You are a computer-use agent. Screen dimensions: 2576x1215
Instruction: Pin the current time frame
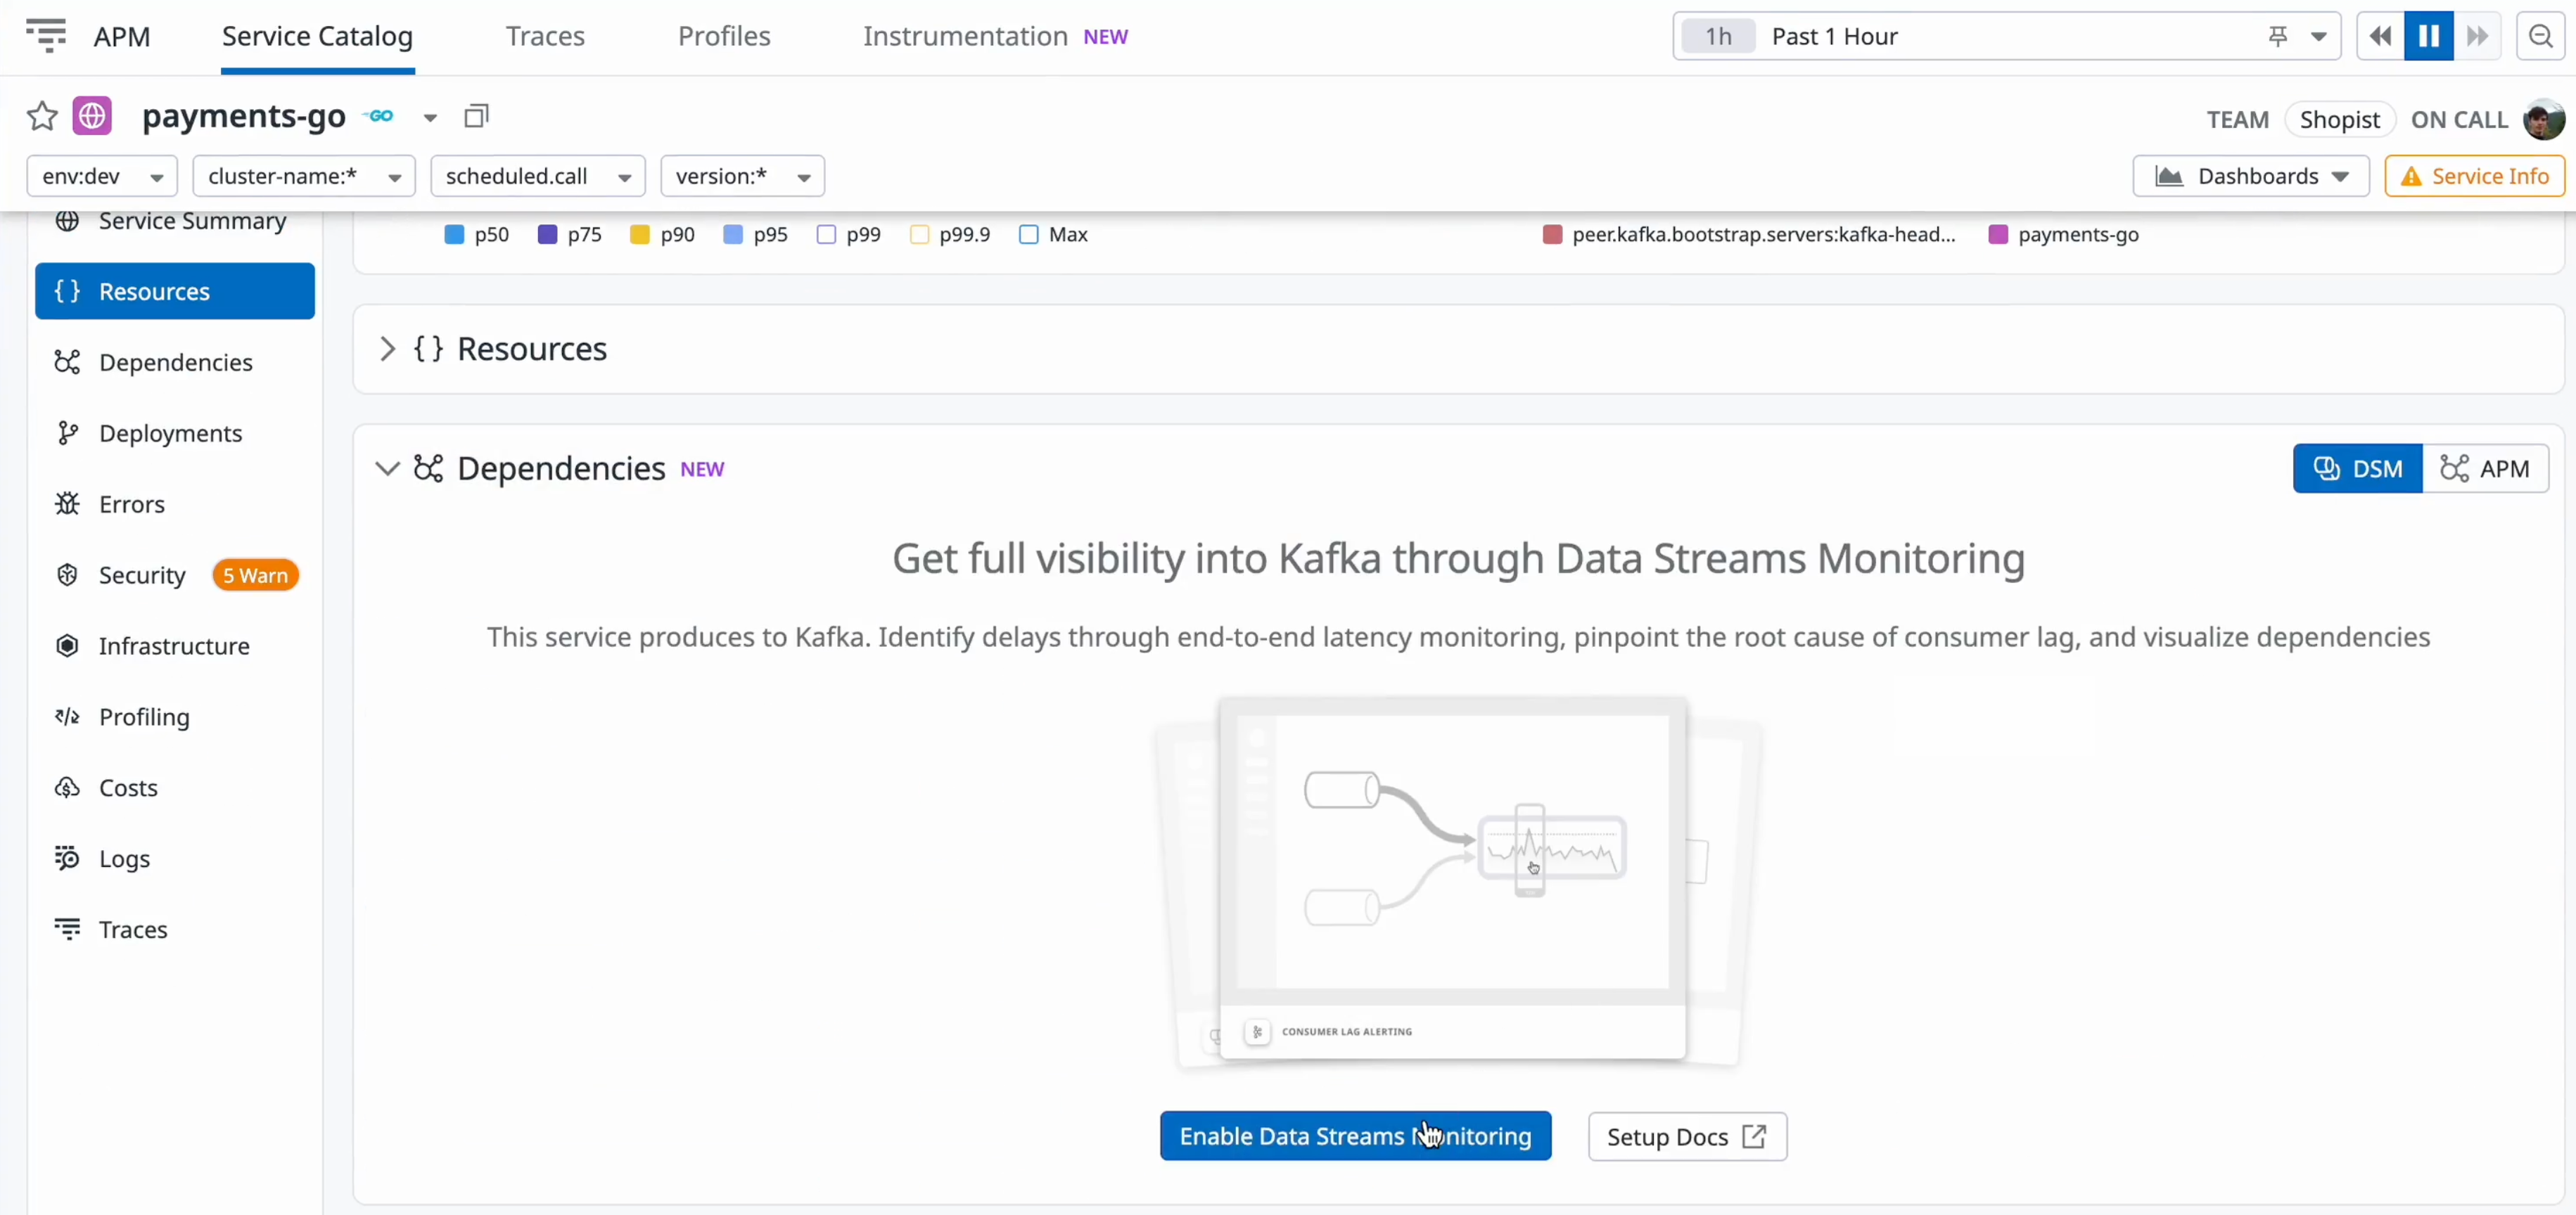point(2277,36)
